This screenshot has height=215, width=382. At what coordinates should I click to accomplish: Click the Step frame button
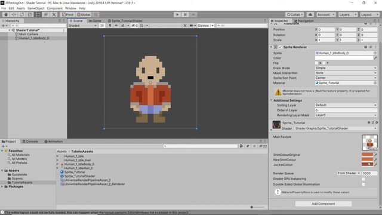click(x=193, y=14)
